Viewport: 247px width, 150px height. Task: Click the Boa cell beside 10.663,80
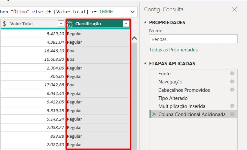[x=98, y=59]
